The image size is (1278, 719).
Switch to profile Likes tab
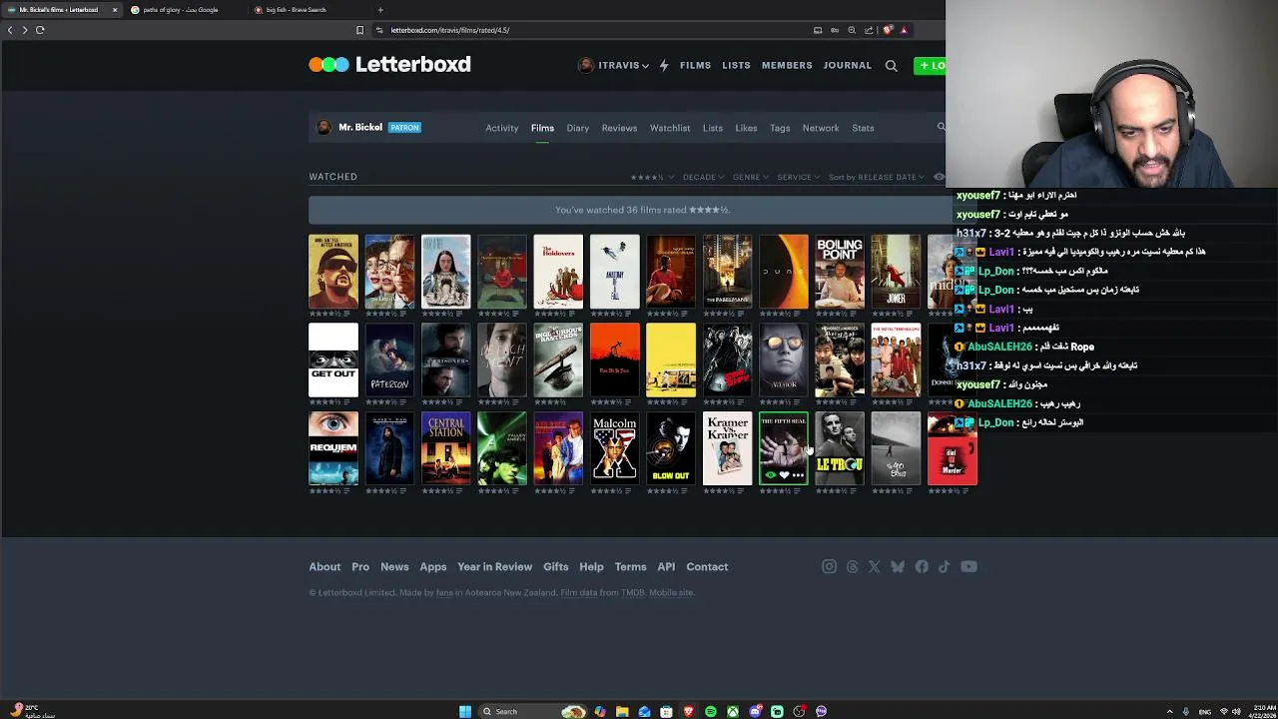coord(746,128)
